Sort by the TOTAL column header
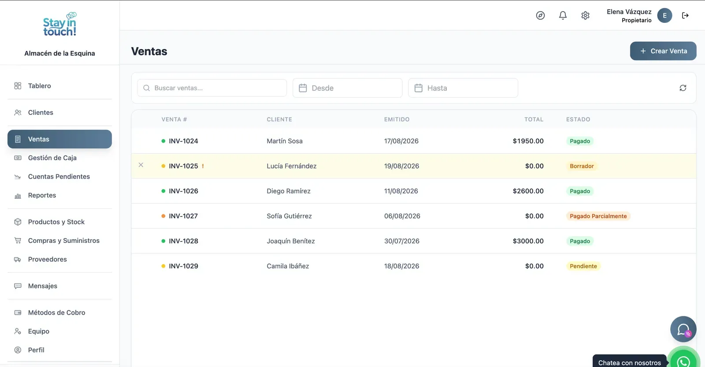Screen dimensions: 705x367 (534, 119)
